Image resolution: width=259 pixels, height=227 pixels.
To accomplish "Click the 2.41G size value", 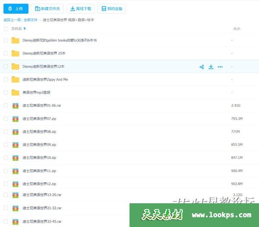I will (x=236, y=105).
